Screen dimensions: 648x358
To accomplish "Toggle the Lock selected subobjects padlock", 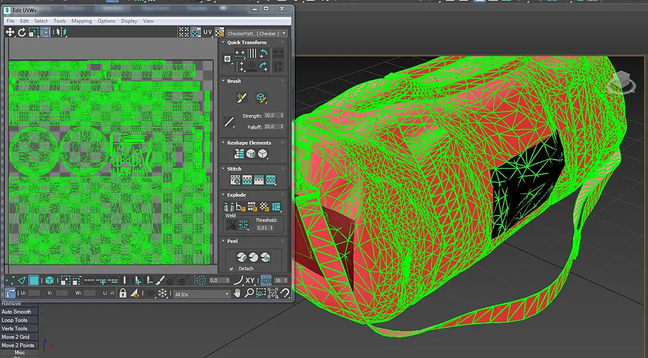I will pyautogui.click(x=123, y=293).
